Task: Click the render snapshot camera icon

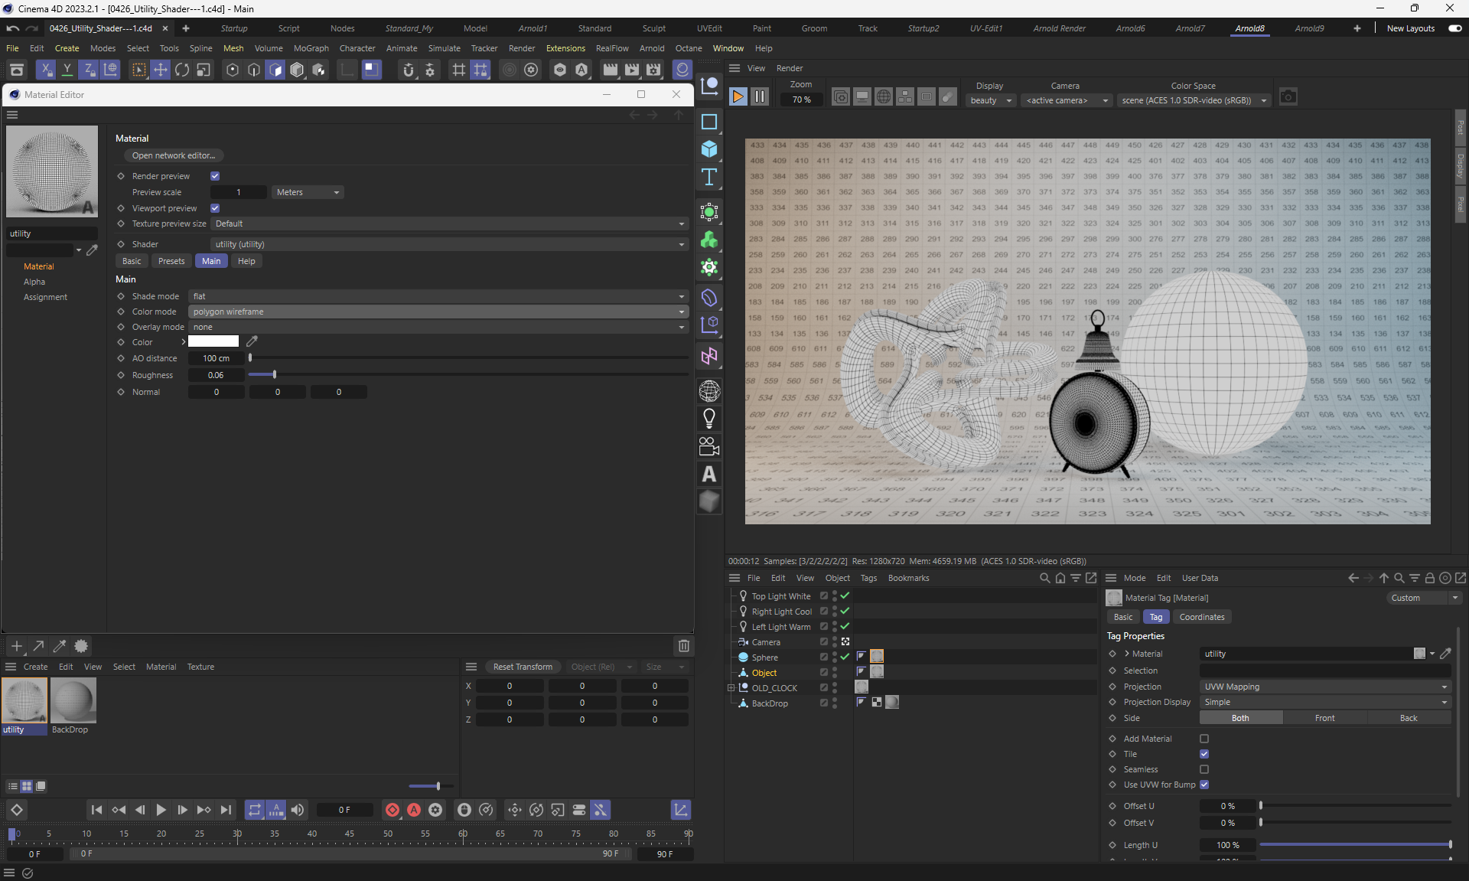Action: click(1288, 97)
